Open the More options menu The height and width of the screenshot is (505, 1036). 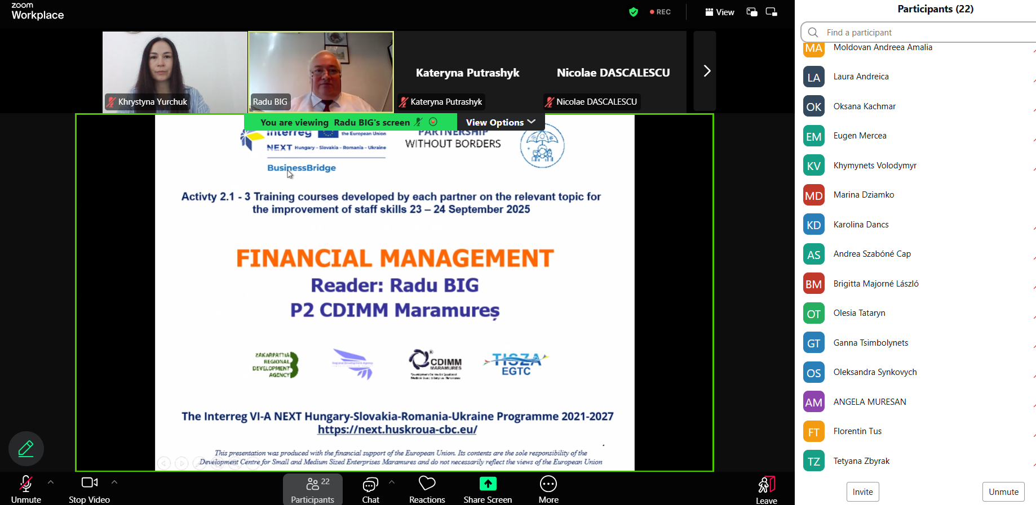pyautogui.click(x=548, y=489)
